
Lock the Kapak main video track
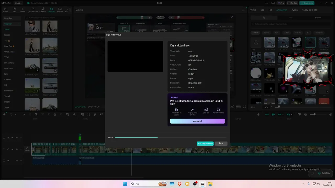tap(8, 149)
